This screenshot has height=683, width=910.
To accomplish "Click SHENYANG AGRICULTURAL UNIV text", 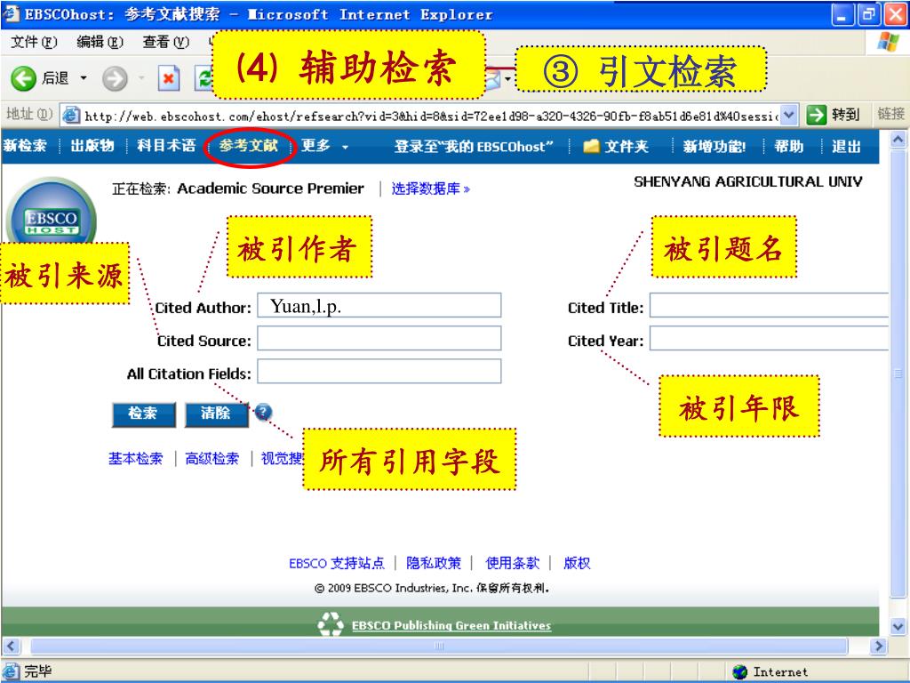I will (748, 181).
